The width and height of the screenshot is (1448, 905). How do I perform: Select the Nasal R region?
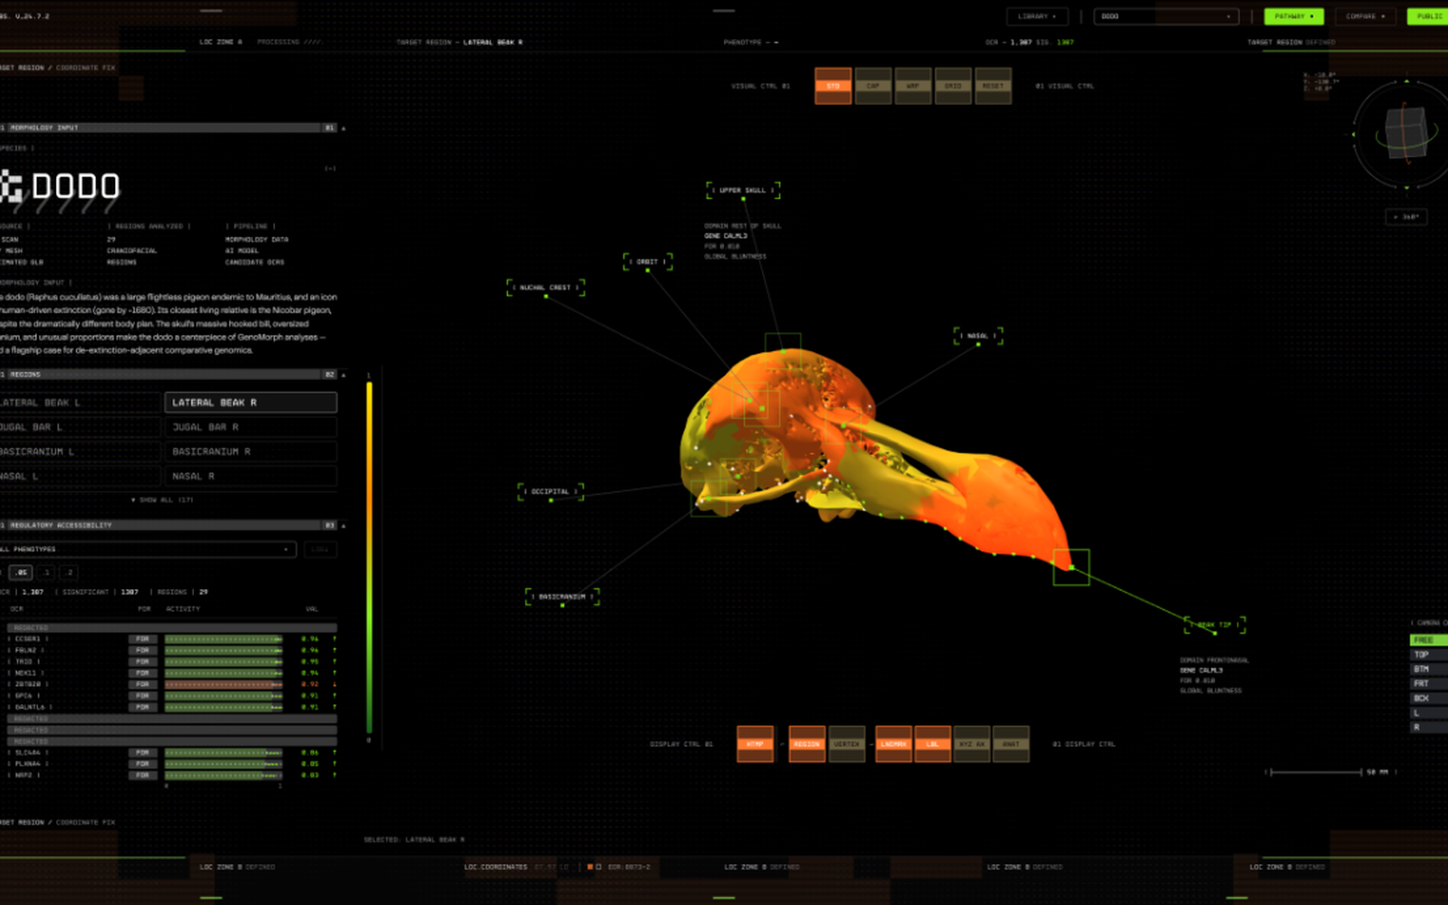251,476
